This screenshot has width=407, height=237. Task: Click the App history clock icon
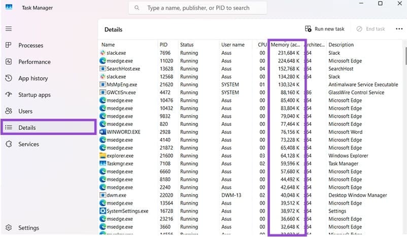point(9,78)
